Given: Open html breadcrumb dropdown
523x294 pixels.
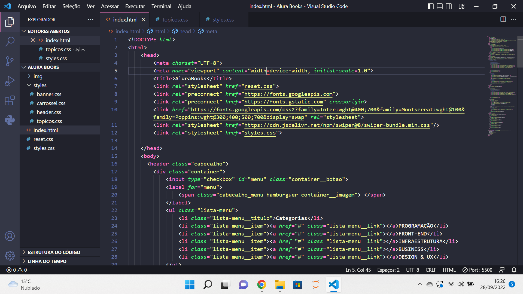Looking at the screenshot, I should (156, 31).
